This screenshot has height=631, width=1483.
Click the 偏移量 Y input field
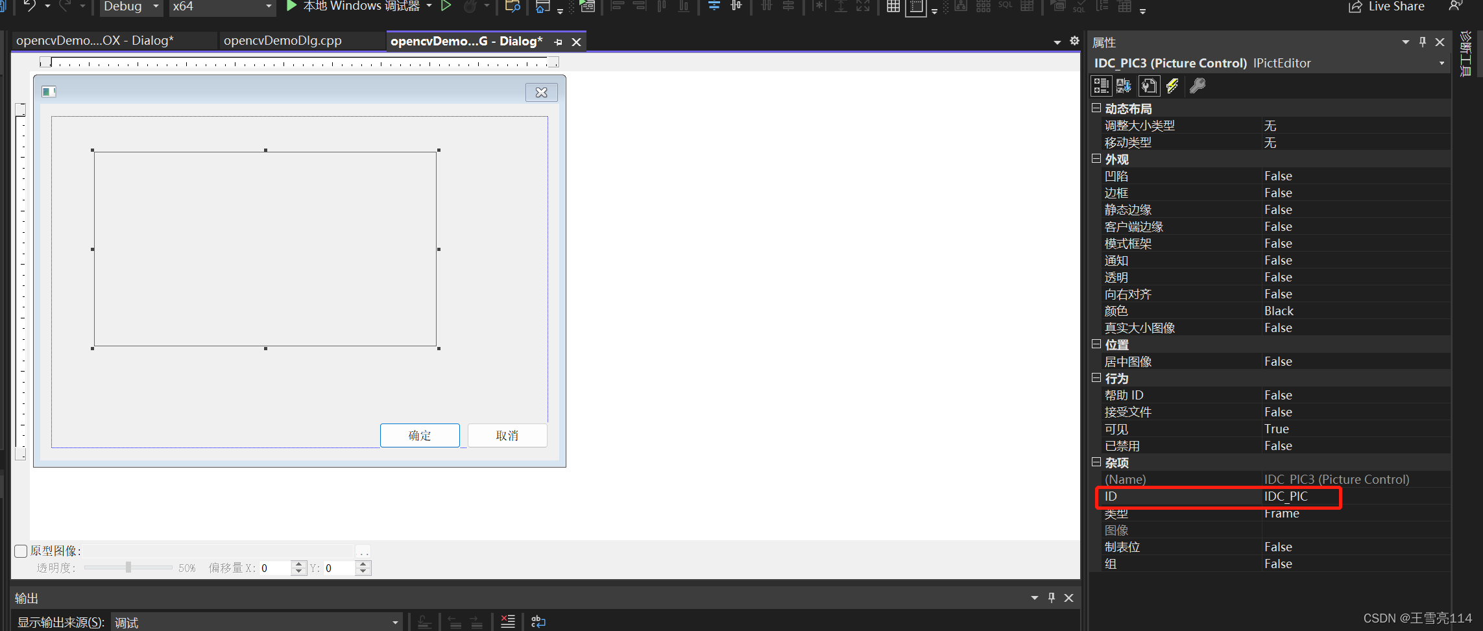(x=339, y=568)
